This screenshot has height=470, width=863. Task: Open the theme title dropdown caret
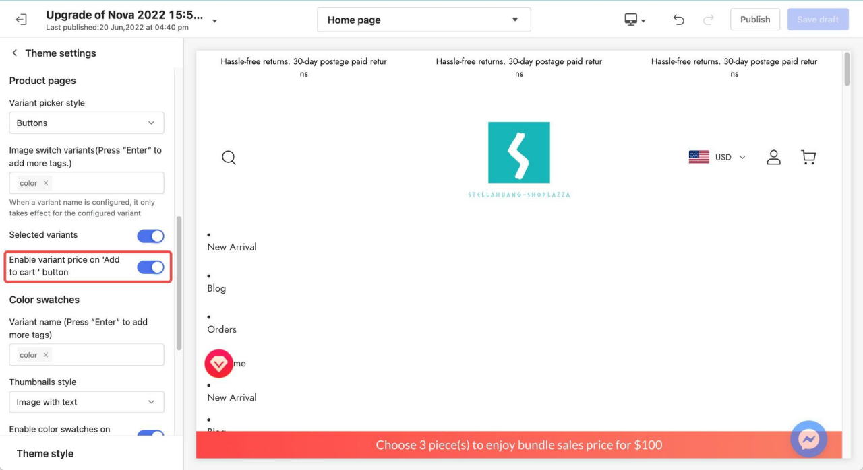(x=214, y=21)
